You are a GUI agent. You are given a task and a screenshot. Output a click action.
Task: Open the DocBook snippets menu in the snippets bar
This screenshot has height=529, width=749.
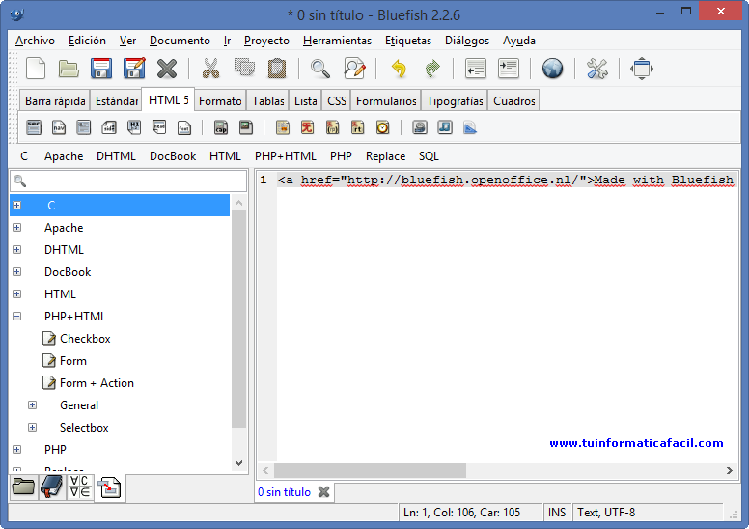(x=173, y=156)
